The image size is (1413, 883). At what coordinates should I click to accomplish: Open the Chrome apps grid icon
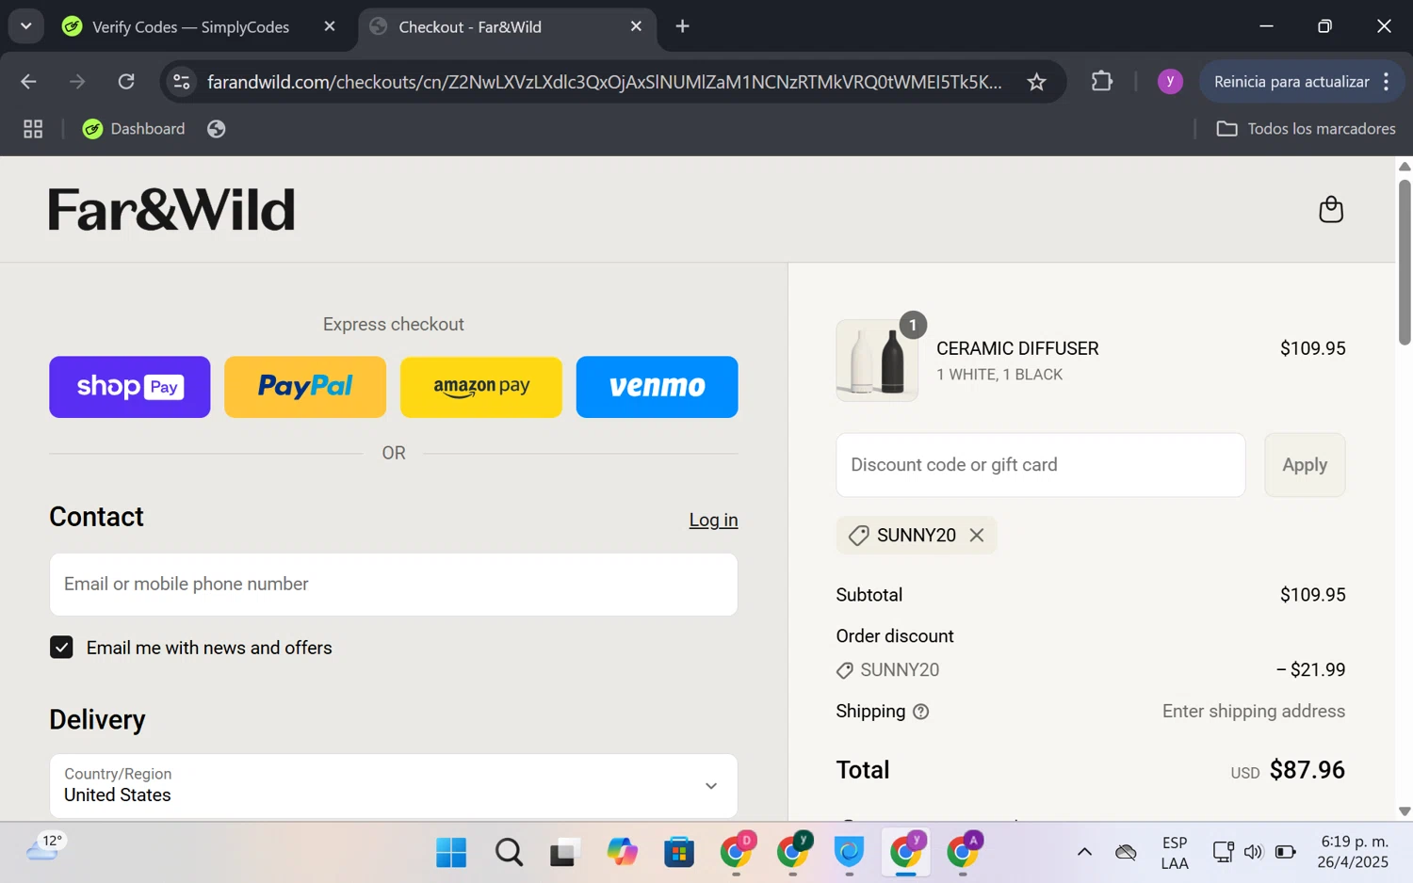[x=33, y=129]
